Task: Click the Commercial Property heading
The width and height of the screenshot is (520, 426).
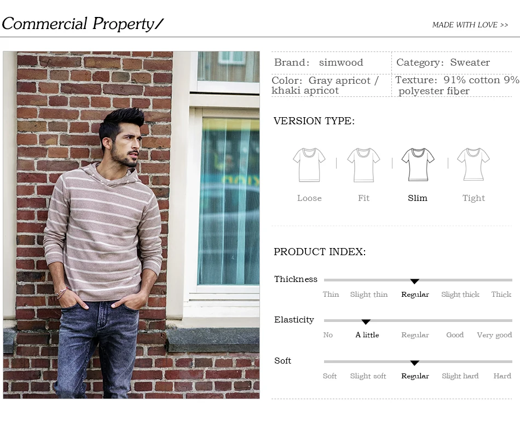Action: tap(83, 24)
